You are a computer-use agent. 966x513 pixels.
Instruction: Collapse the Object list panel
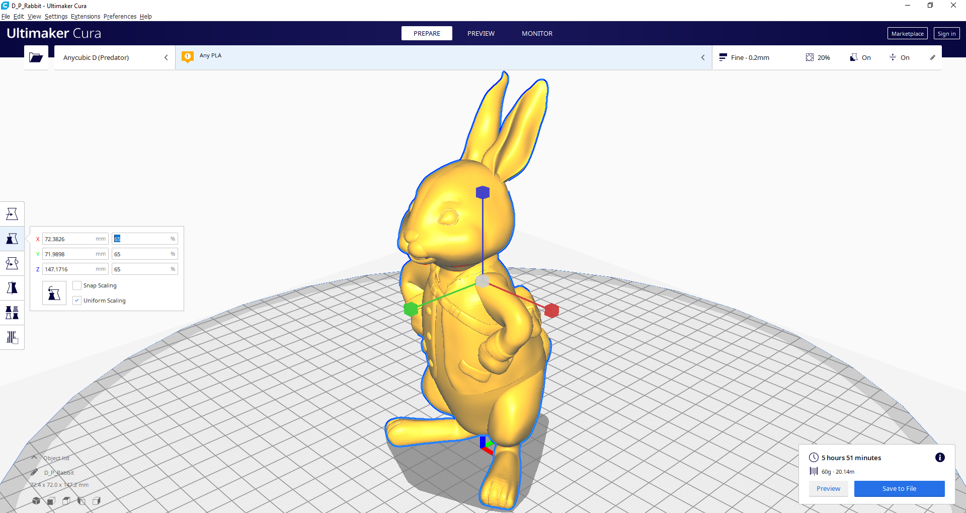point(34,458)
